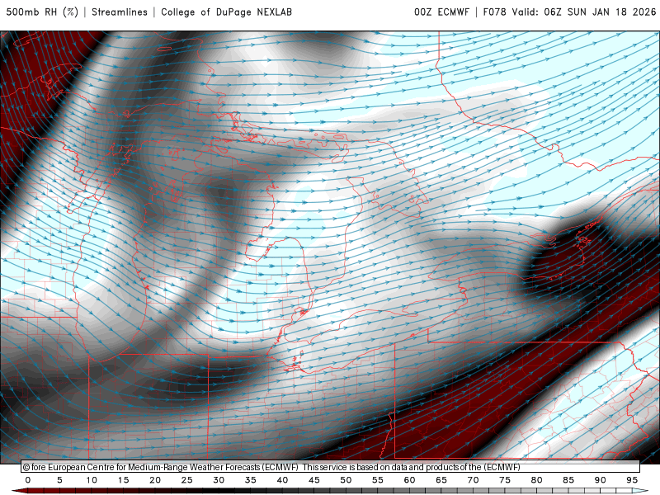Image resolution: width=660 pixels, height=495 pixels.
Task: Click the "0" colorbar label
Action: 28,480
